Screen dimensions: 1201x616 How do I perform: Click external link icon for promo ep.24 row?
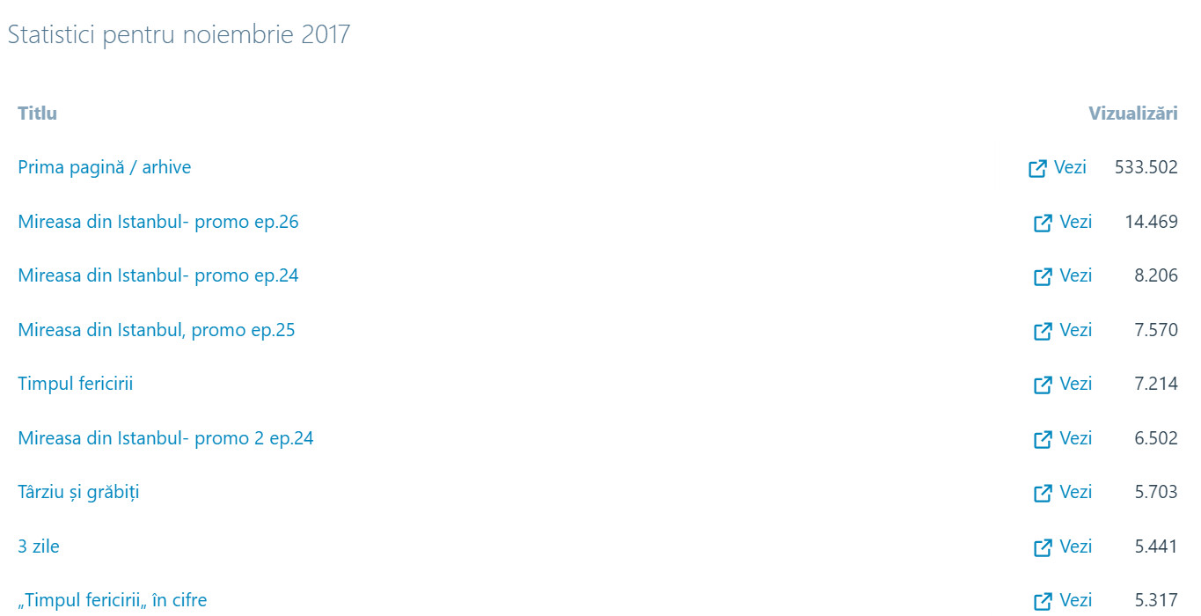1043,276
